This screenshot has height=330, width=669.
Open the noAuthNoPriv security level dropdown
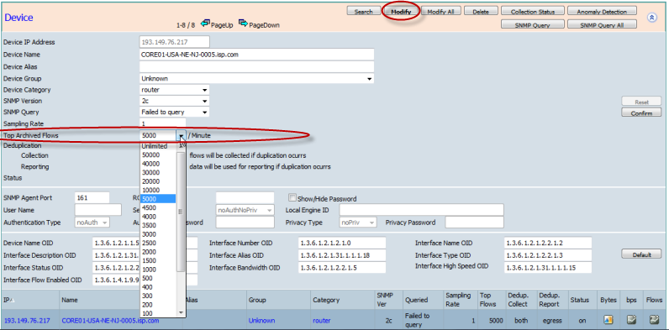(245, 210)
